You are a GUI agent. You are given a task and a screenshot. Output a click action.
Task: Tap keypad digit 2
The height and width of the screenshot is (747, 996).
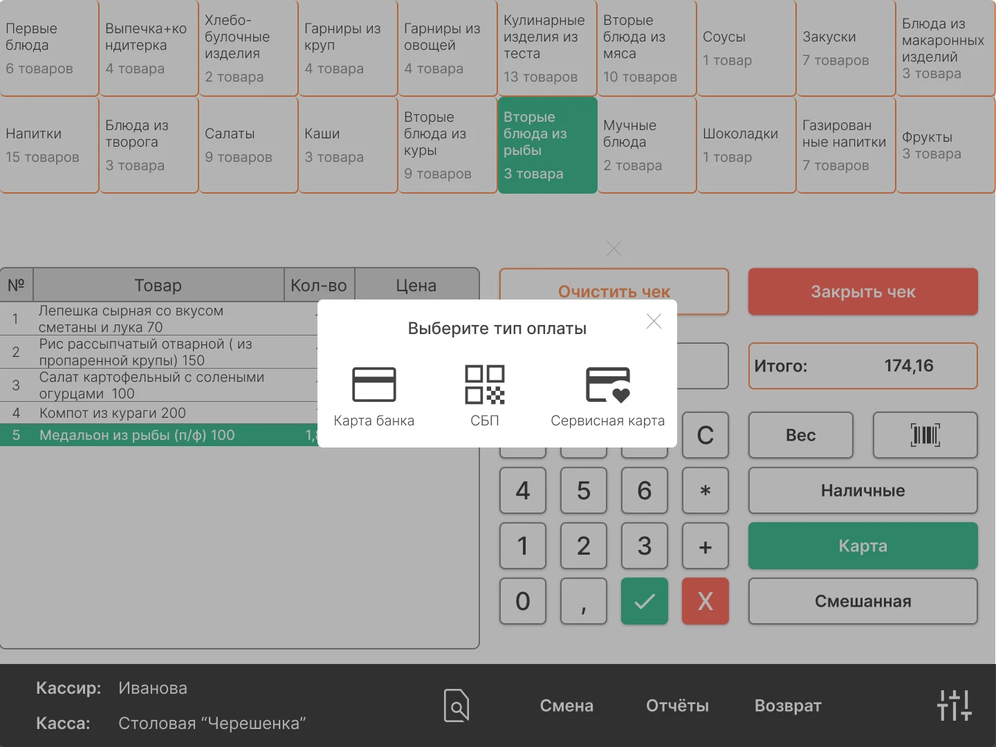pos(584,546)
